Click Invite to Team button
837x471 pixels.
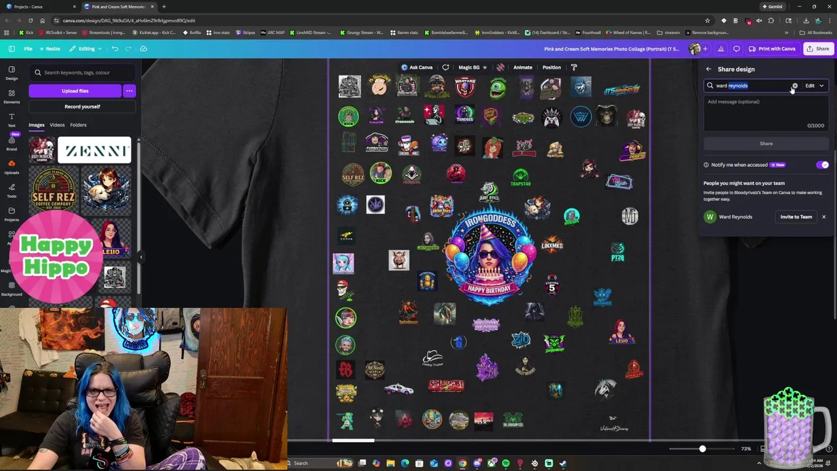point(796,217)
